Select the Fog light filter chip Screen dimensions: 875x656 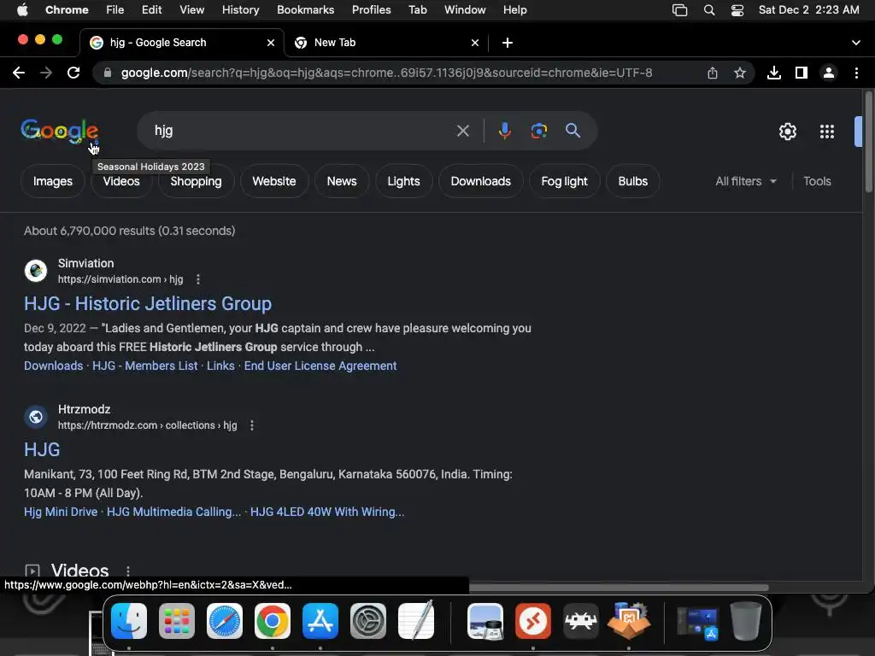click(x=564, y=181)
